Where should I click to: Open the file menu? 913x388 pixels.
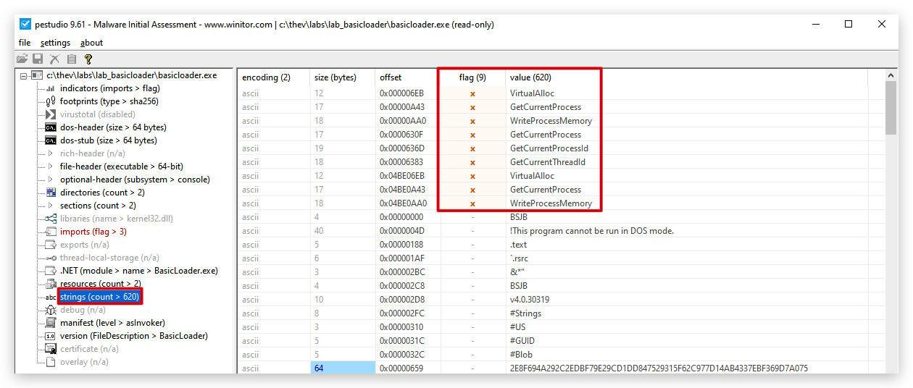coord(25,43)
